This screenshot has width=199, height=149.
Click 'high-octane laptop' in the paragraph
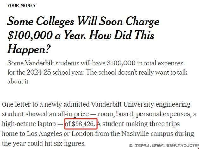(x=29, y=124)
